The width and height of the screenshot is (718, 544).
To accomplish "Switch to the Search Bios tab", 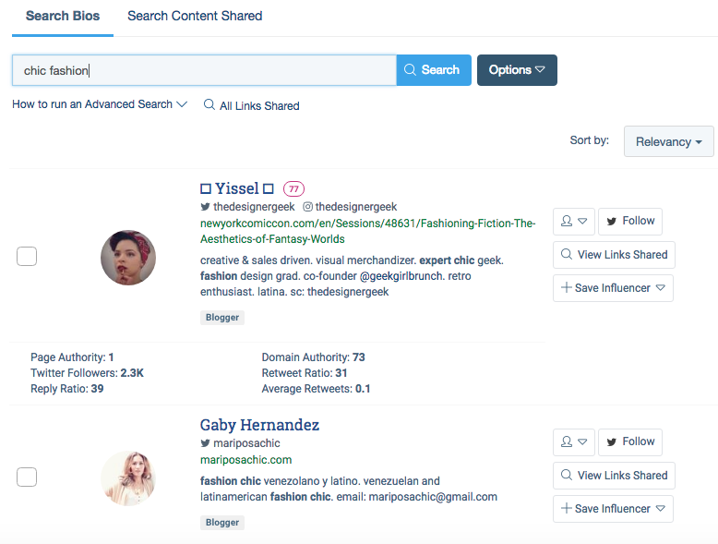I will coord(63,16).
